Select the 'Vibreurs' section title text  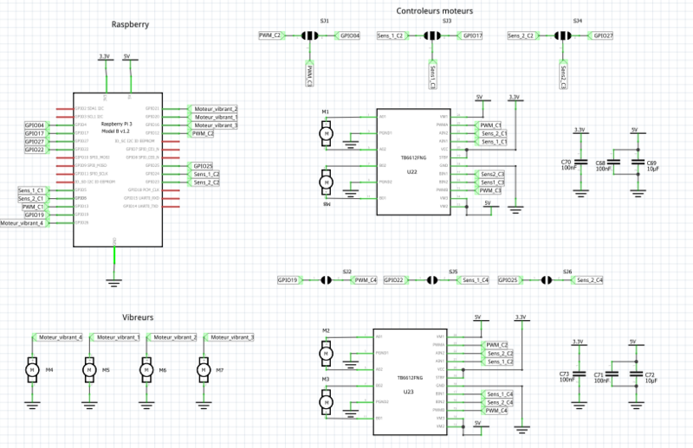click(138, 317)
